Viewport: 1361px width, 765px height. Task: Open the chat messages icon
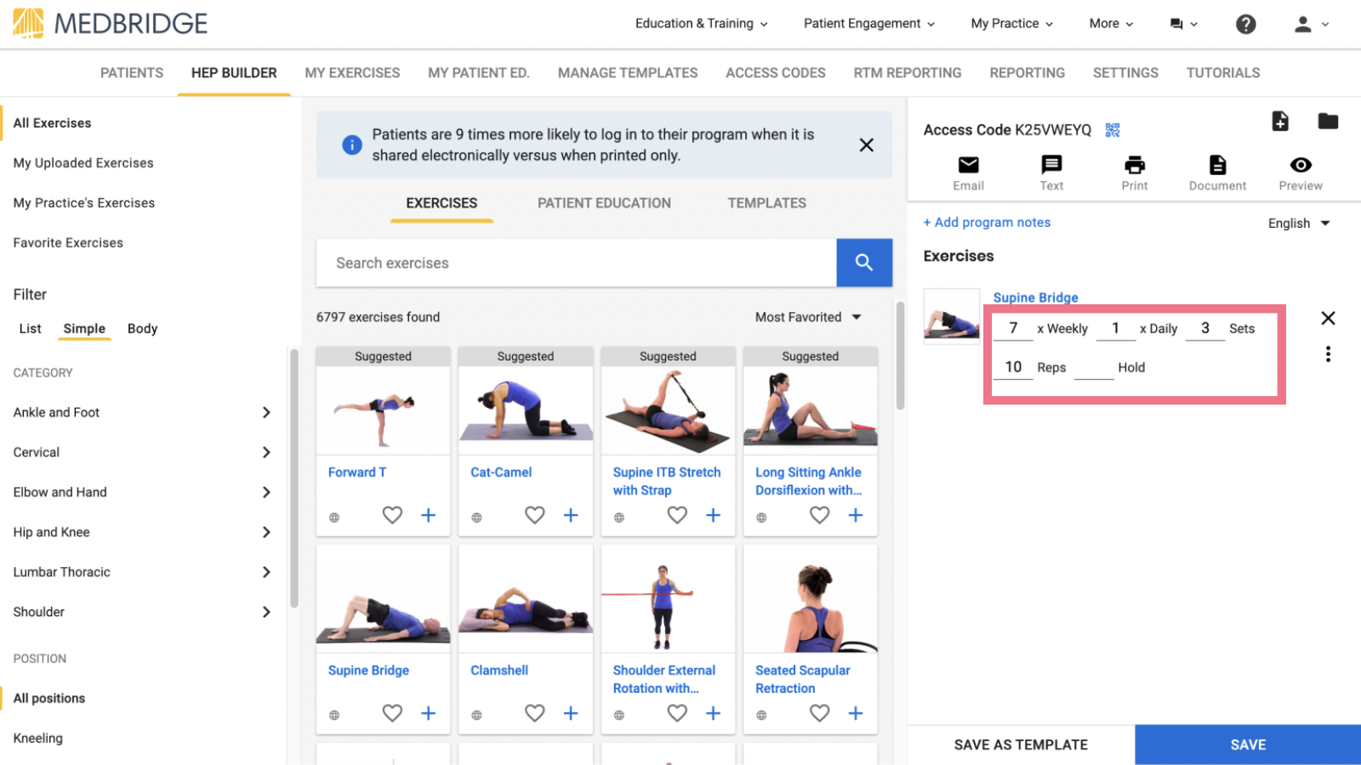pos(1176,24)
